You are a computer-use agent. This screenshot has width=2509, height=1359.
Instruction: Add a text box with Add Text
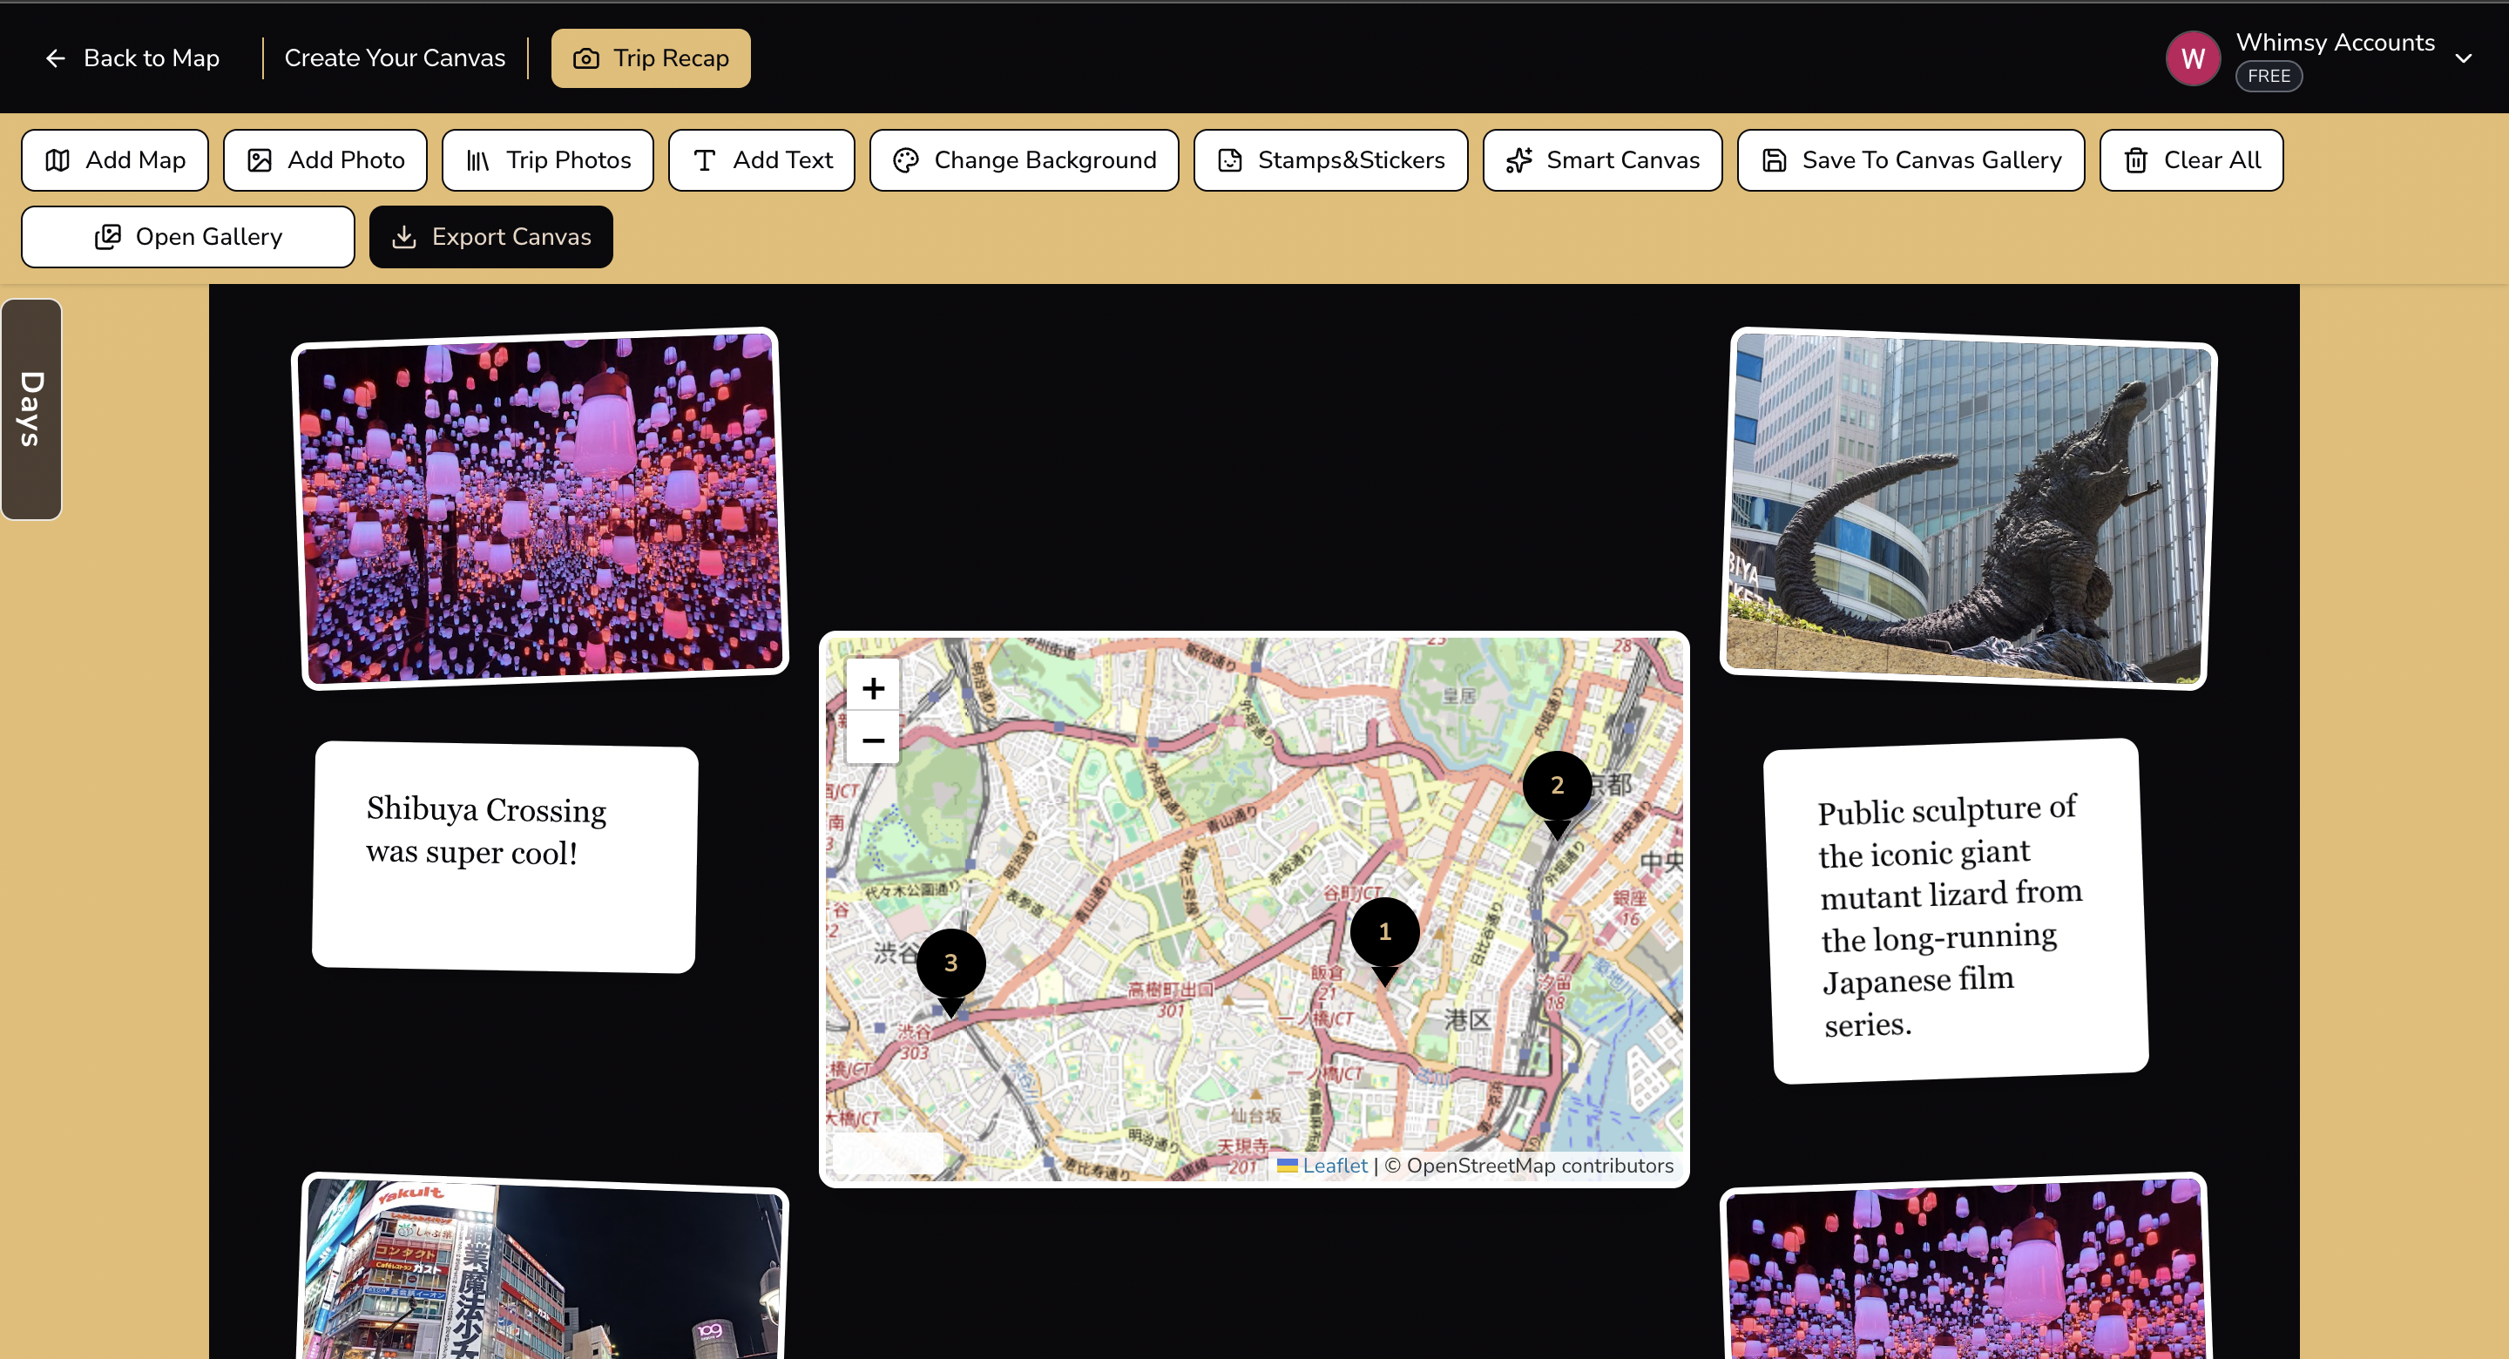point(761,161)
